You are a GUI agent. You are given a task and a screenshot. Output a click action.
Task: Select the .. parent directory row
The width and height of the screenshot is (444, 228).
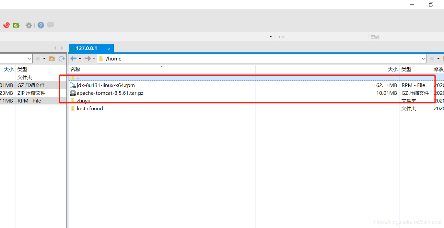[x=256, y=78]
